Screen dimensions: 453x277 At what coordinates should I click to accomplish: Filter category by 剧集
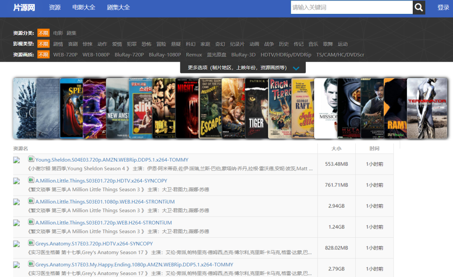[x=71, y=33]
